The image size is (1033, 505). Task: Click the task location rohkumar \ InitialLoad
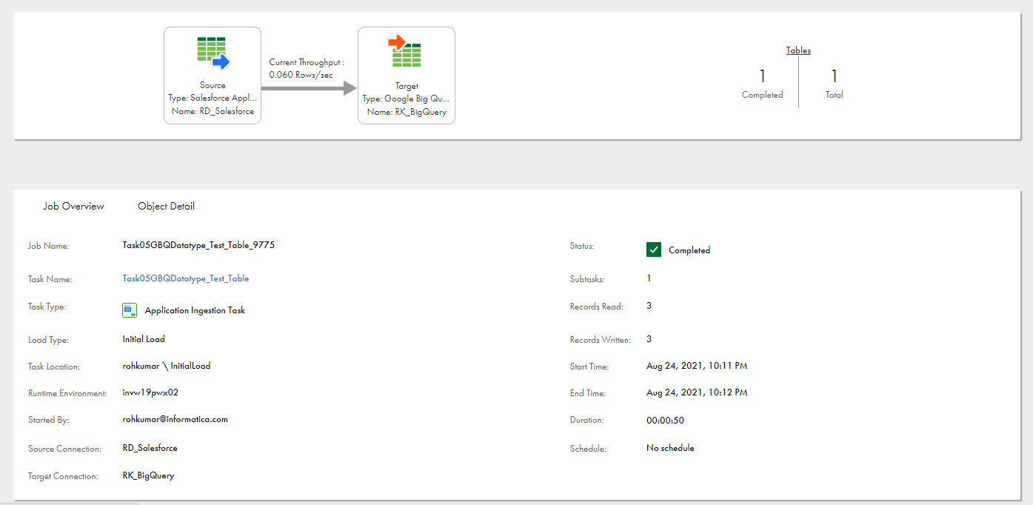coord(167,366)
